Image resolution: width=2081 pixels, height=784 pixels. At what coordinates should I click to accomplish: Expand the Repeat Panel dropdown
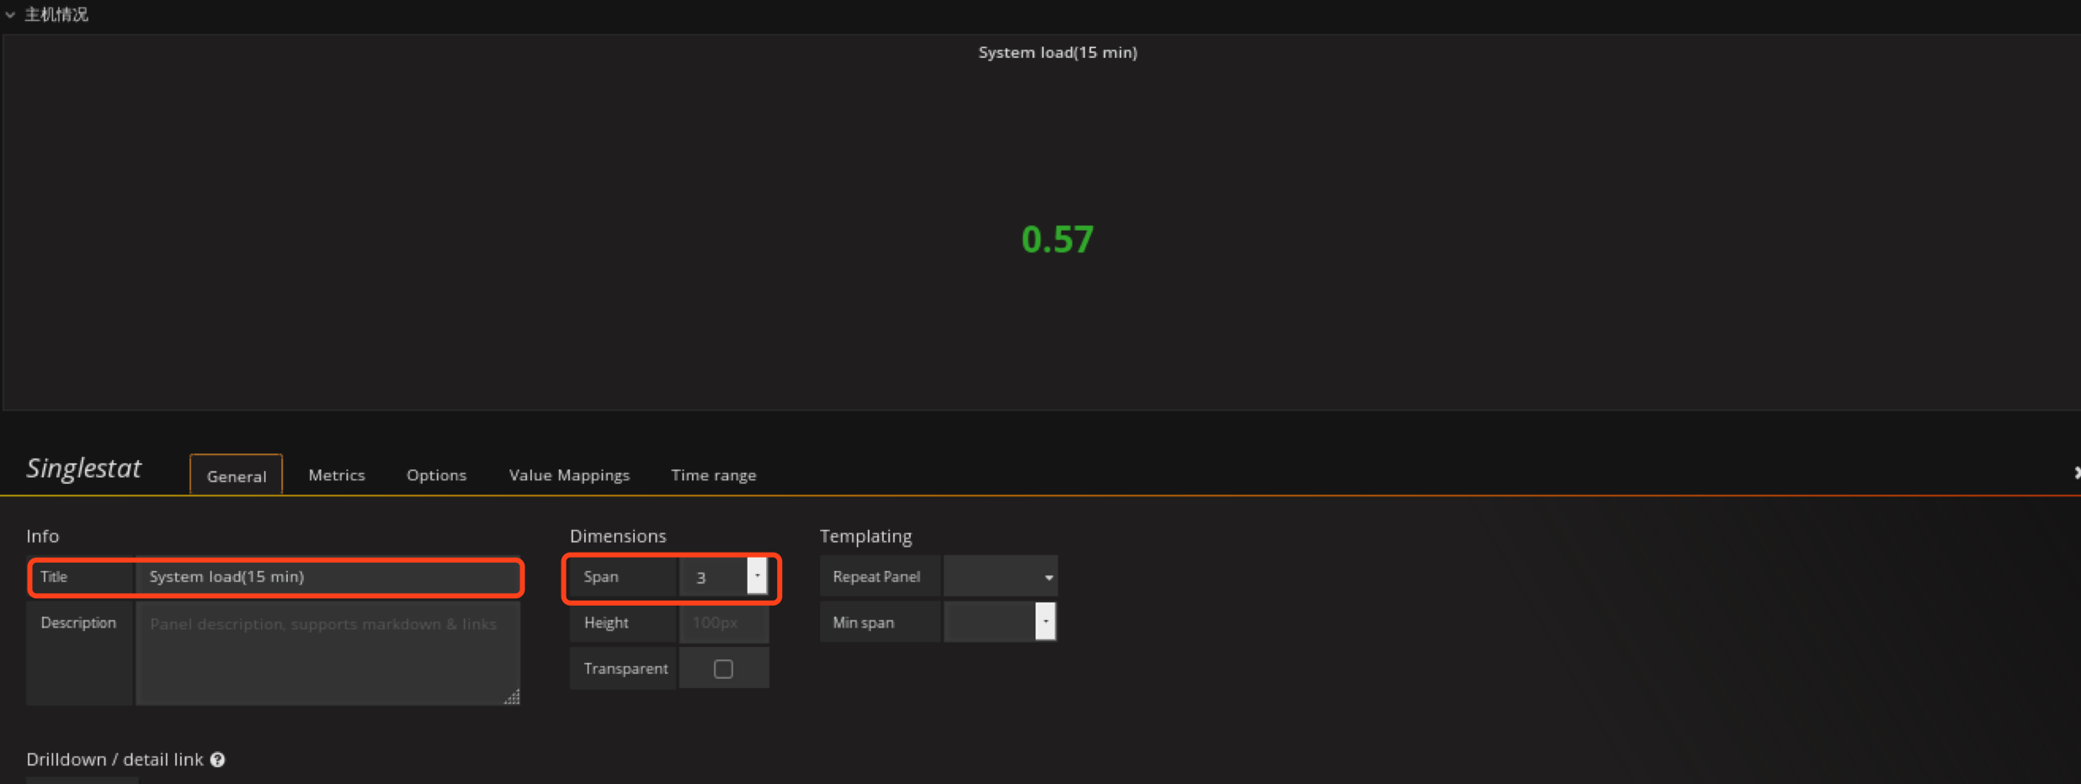tap(1000, 577)
